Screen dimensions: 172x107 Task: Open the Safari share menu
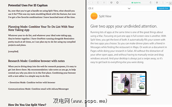coord(163,2)
